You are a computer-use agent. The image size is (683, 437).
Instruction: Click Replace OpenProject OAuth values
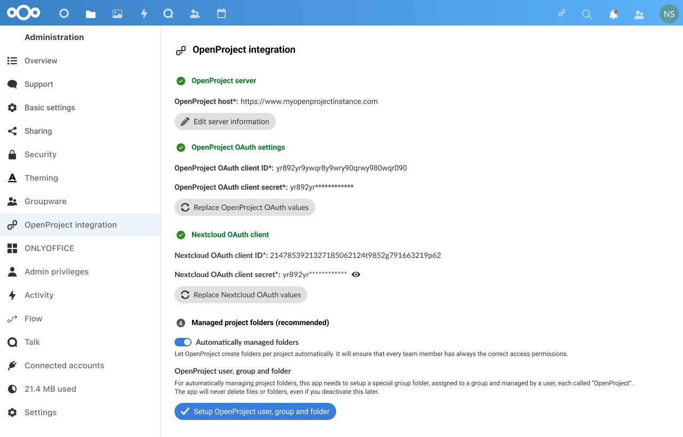[x=245, y=207]
